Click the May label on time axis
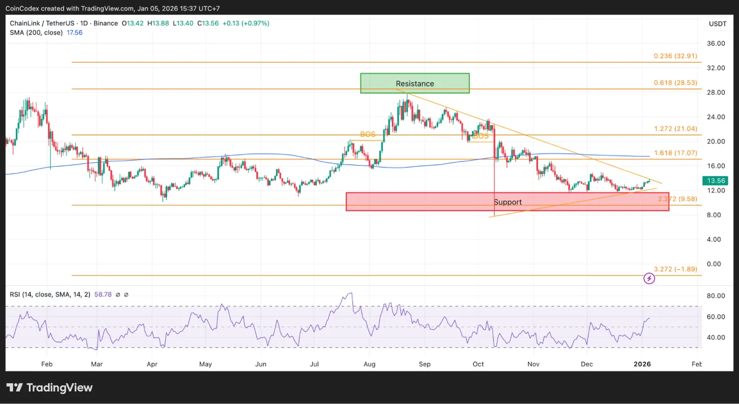This screenshot has height=404, width=739. click(206, 364)
